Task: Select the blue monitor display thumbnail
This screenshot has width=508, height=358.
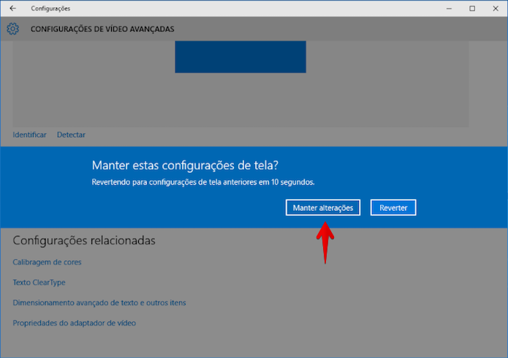Action: point(240,57)
